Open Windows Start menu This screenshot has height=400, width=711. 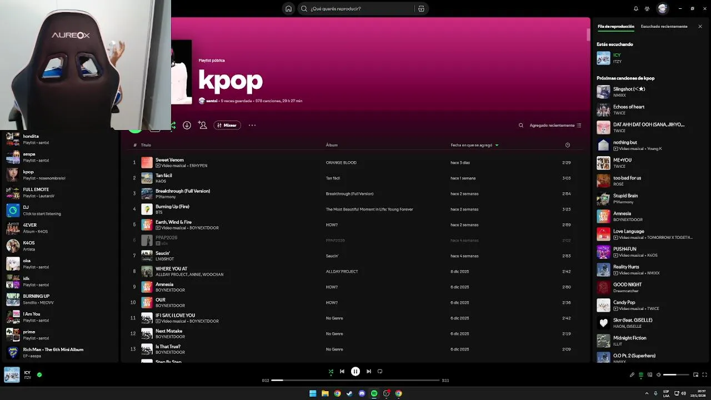pyautogui.click(x=313, y=393)
